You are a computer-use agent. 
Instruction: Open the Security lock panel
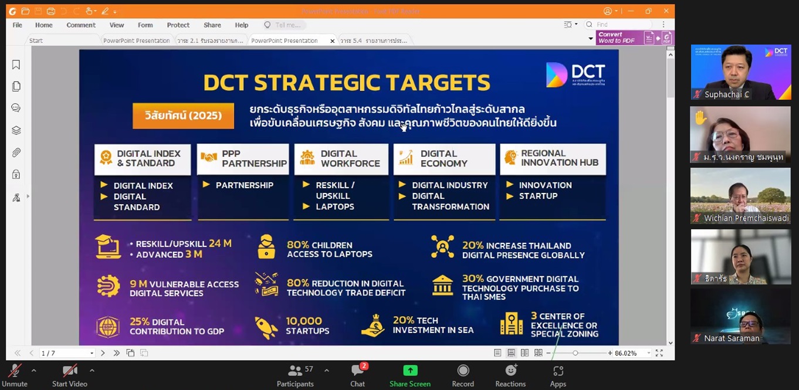pos(16,174)
